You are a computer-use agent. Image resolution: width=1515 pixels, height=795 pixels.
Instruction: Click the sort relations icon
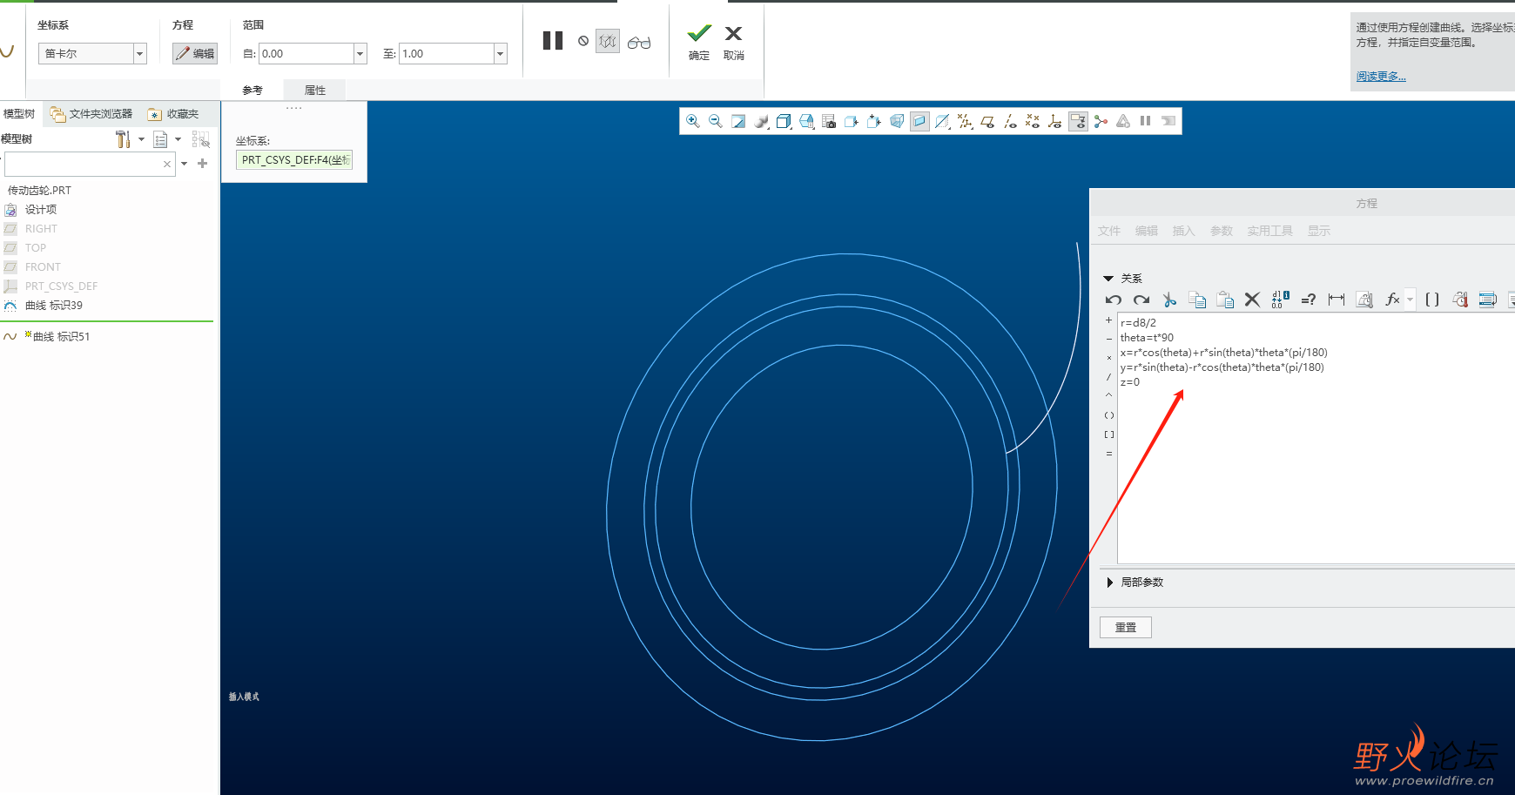[x=1488, y=300]
